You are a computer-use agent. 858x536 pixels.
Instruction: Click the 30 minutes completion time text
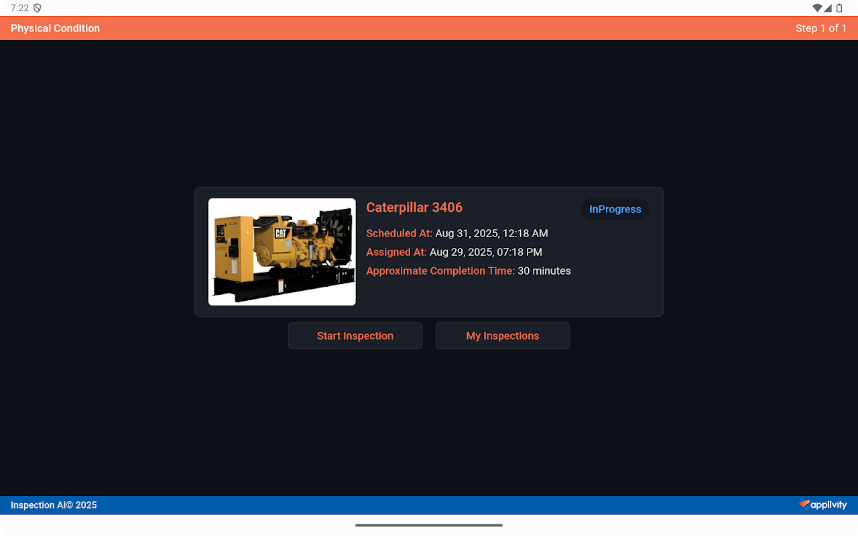[544, 271]
